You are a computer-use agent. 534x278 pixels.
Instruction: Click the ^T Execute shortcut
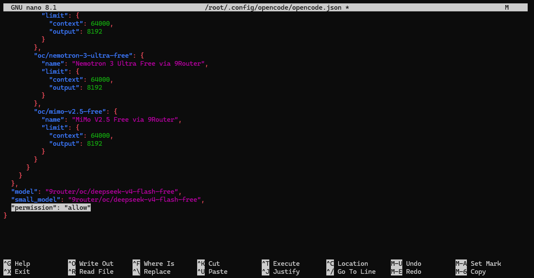(x=281, y=264)
